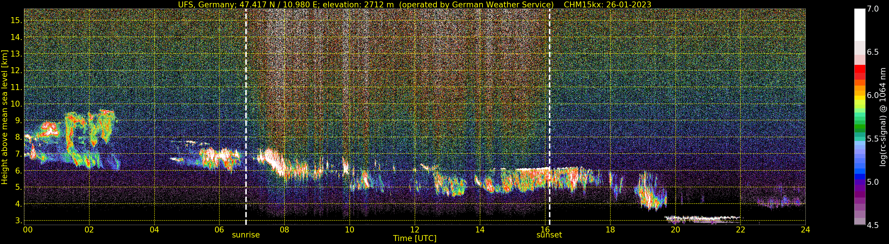Click the colorbar value "6.0"
This screenshot has width=889, height=244.
[872, 95]
